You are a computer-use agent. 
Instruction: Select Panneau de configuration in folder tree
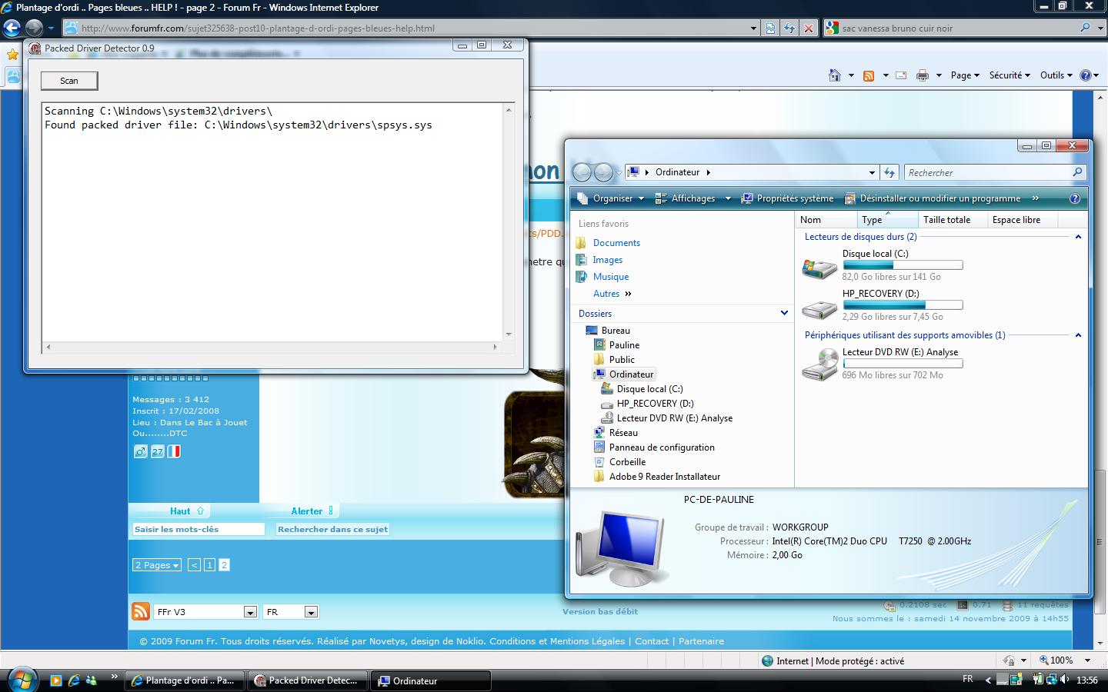point(662,447)
